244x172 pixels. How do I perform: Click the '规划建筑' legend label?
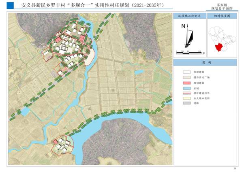(199, 83)
